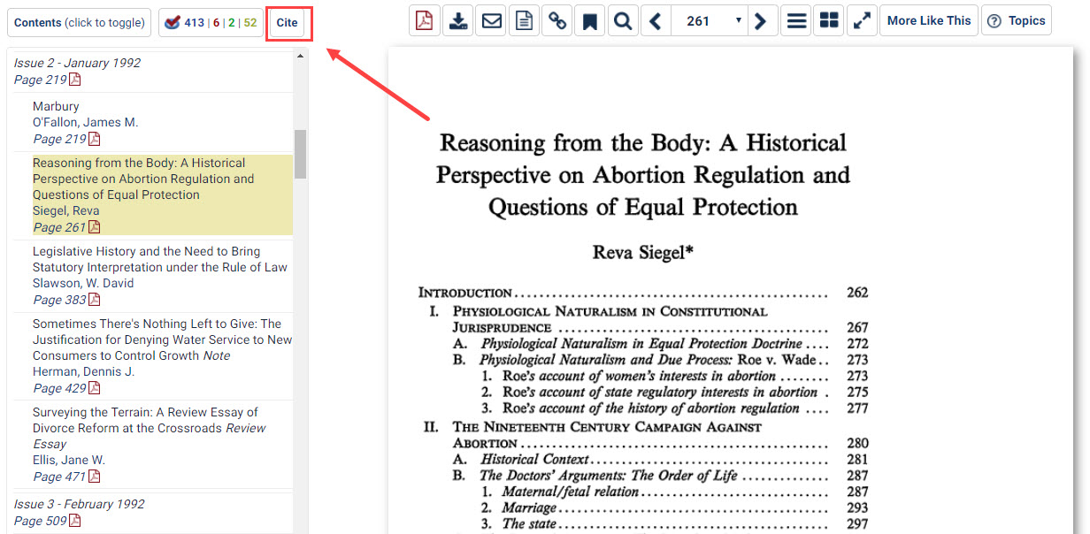The height and width of the screenshot is (534, 1090).
Task: Click the contents list scrollbar thumb
Action: [x=300, y=154]
